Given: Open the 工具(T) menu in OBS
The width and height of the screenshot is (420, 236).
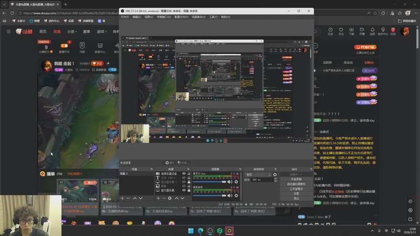Looking at the screenshot, I should (213, 17).
